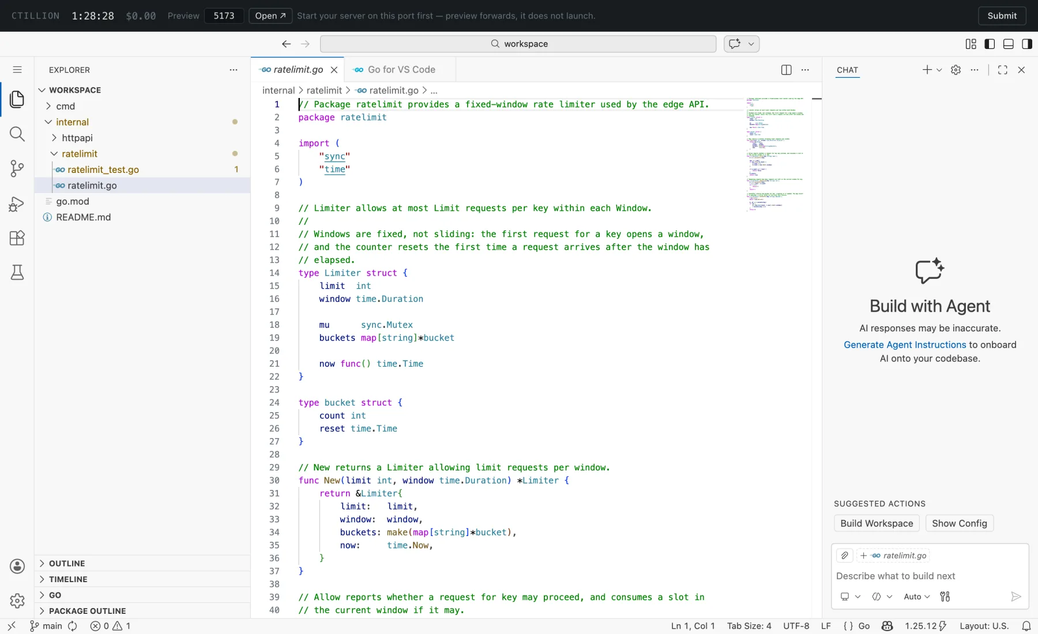The width and height of the screenshot is (1038, 634).
Task: Click errors and warnings count
Action: coord(110,626)
